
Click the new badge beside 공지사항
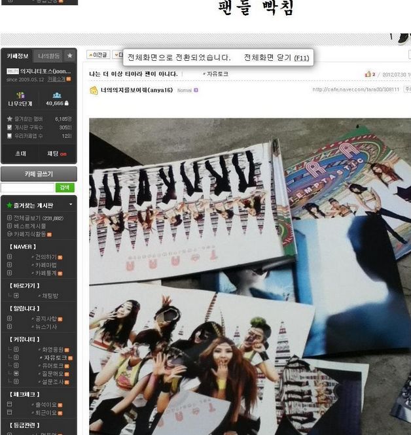[60, 319]
